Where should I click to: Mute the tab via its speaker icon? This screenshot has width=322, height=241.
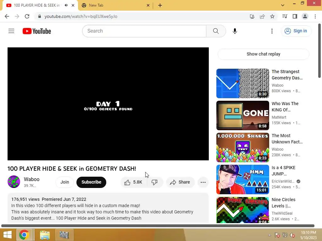click(x=66, y=5)
